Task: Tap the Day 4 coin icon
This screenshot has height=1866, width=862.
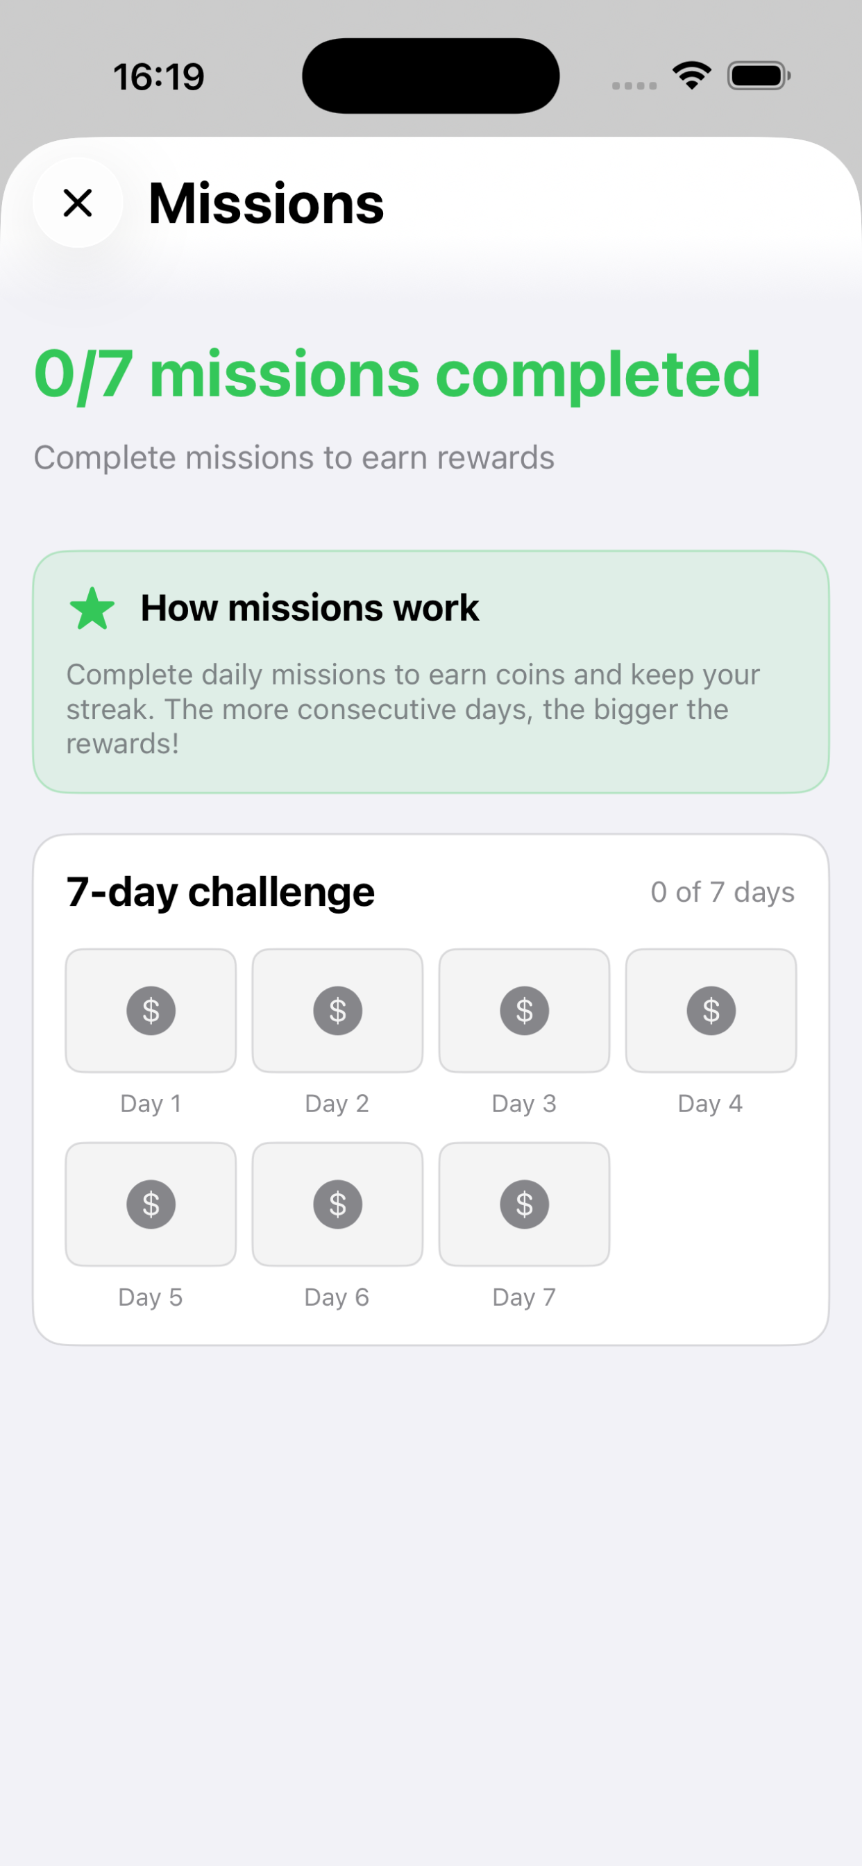Action: (711, 1011)
